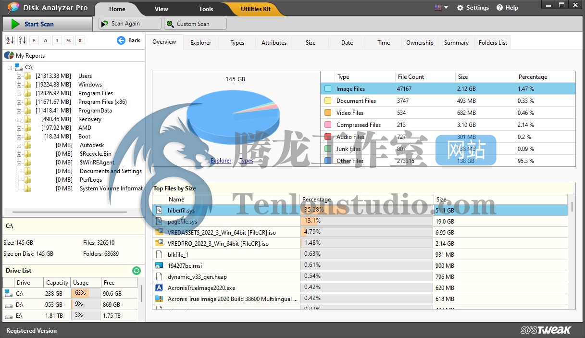585x338 pixels.
Task: Expand the Recovery folder node
Action: coord(19,119)
